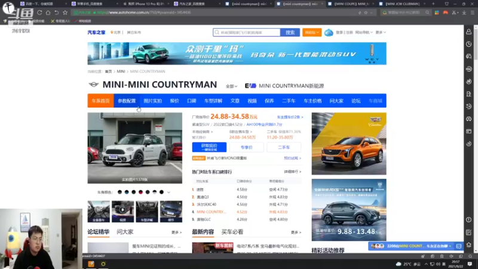The image size is (478, 269).
Task: Click 沃尔沃XC40 in comparison ranking
Action: 206,204
